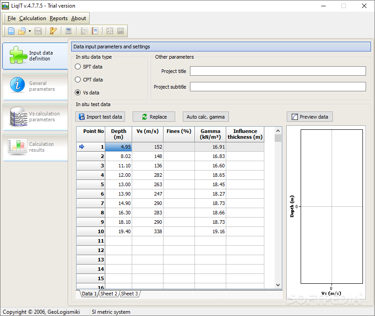
Task: Select depth cell with value 12.00
Action: 119,175
